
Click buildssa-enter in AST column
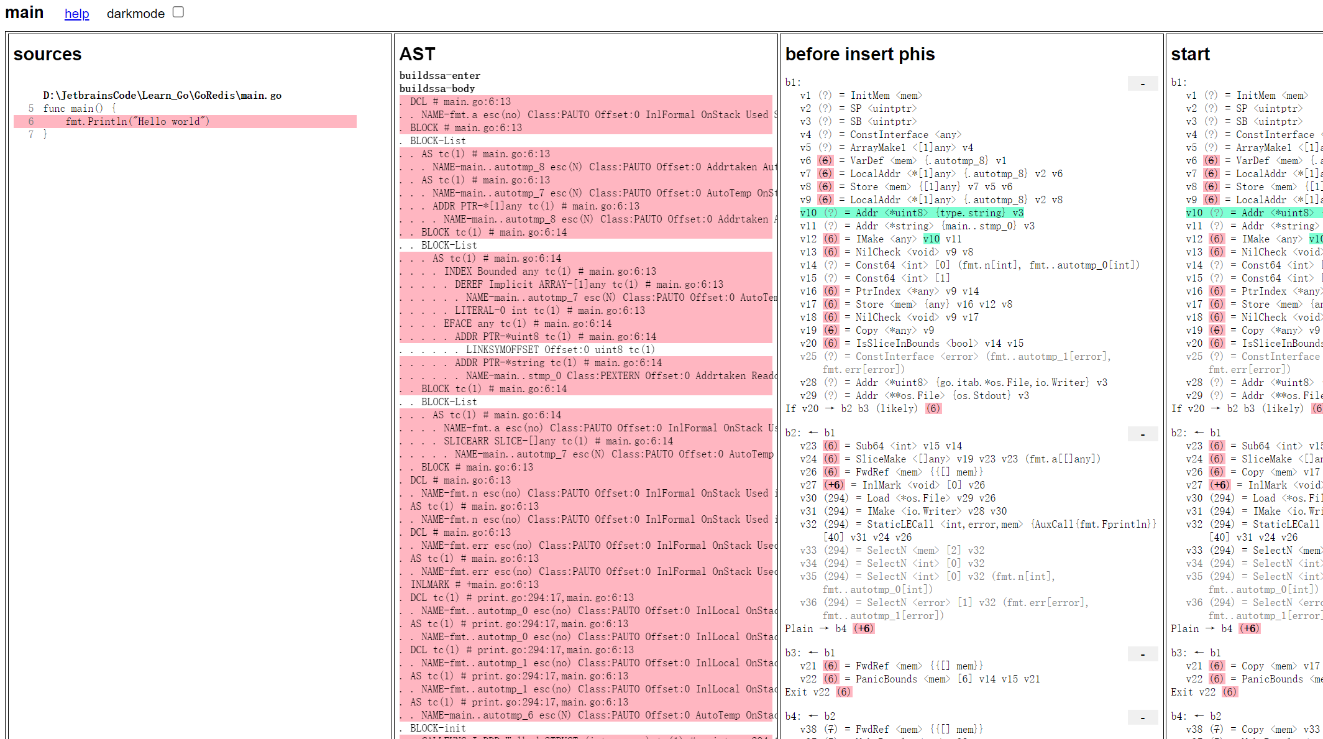[439, 75]
